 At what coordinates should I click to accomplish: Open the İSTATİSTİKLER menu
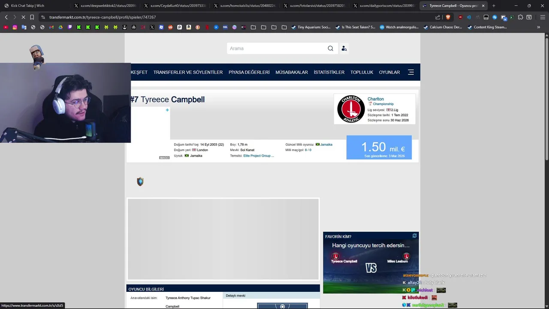(329, 72)
